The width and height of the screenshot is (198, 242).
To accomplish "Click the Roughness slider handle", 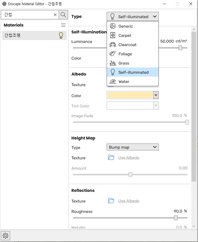I will click(175, 218).
